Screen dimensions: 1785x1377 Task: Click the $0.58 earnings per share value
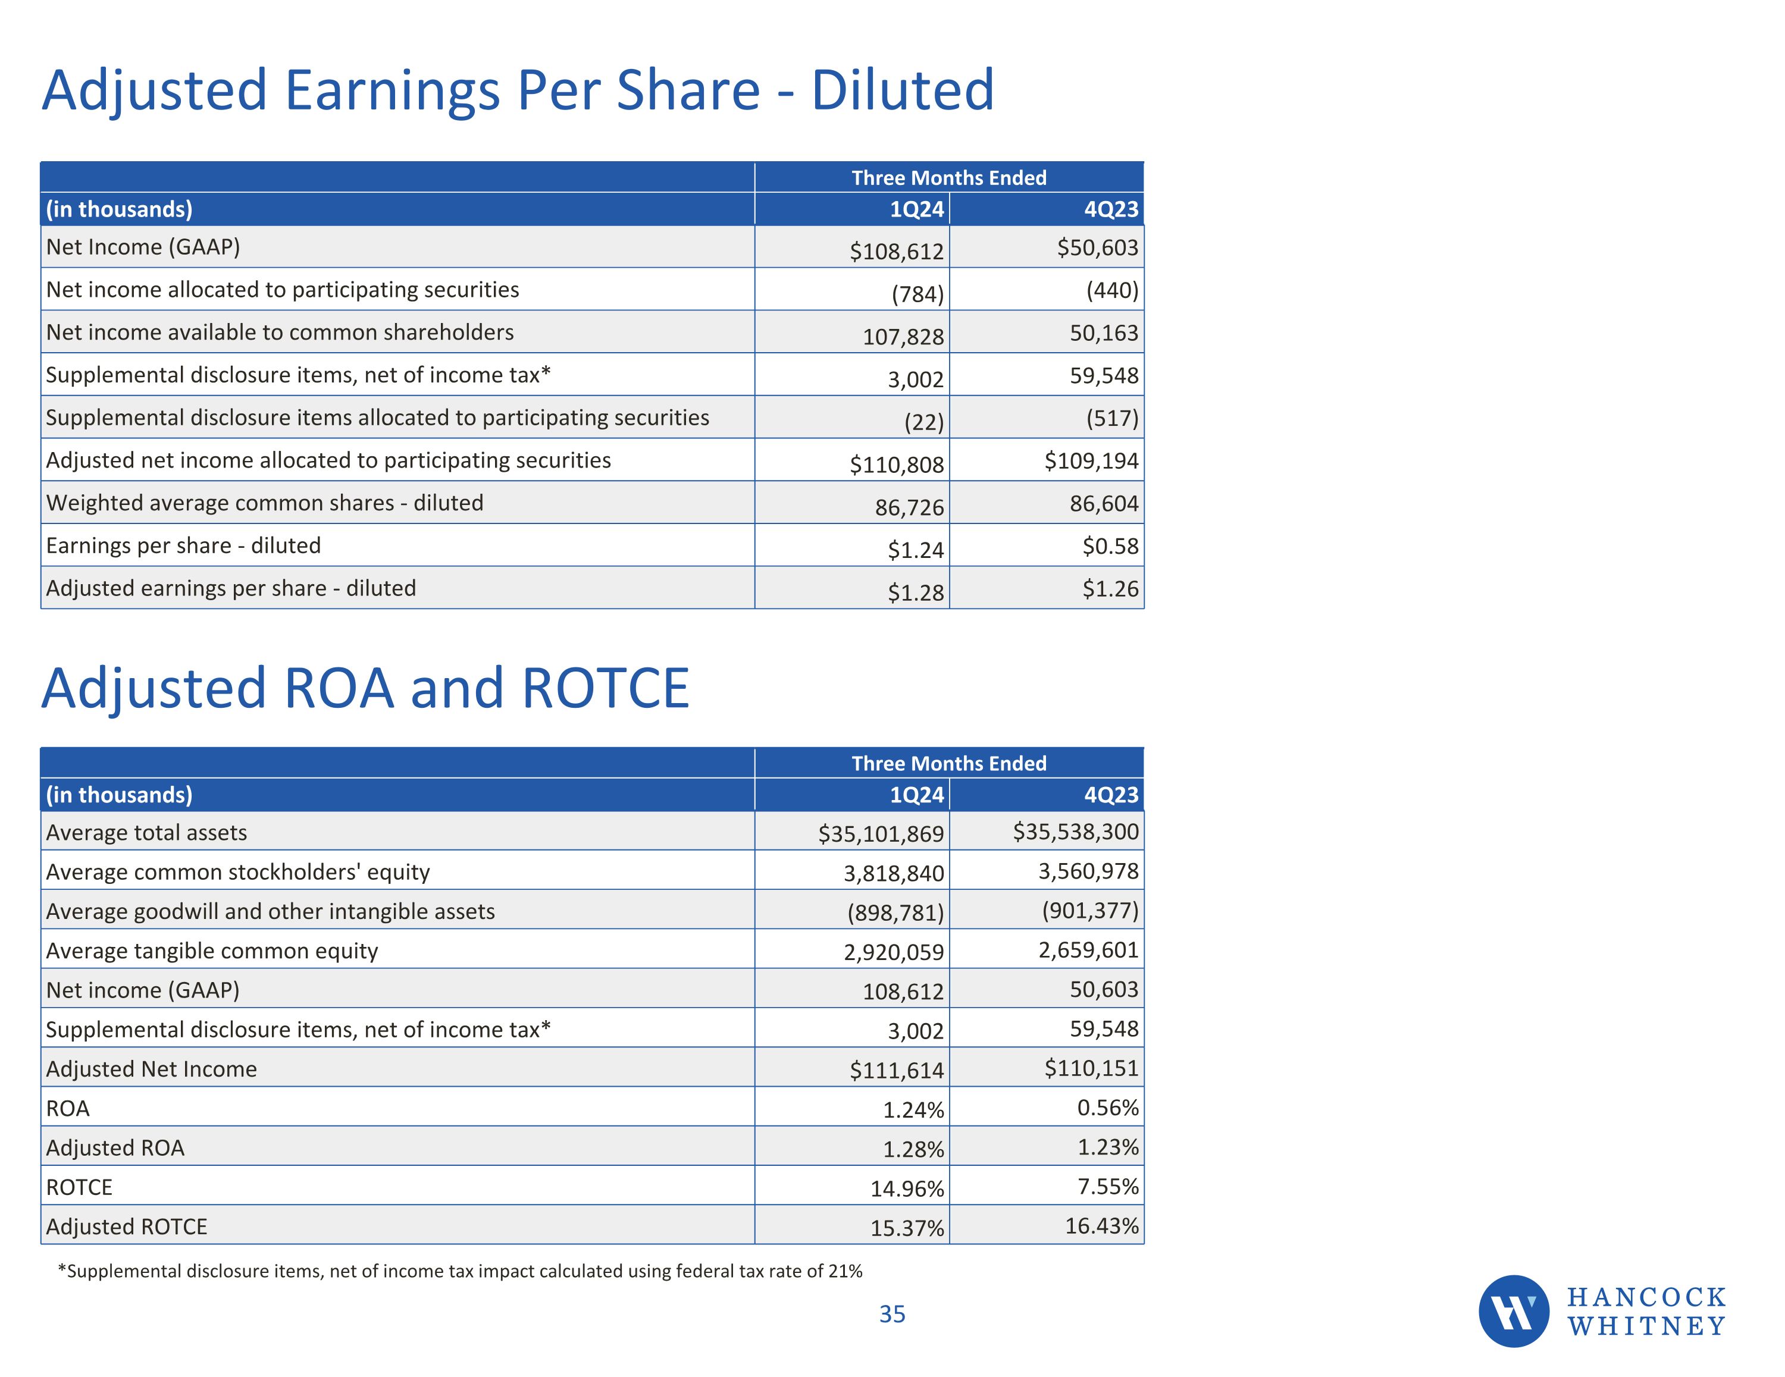click(x=1110, y=546)
